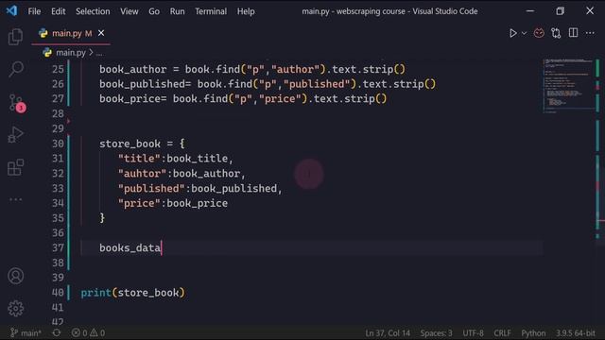Click the VS Code logo icon
Viewport: 605px width, 340px height.
coord(11,10)
